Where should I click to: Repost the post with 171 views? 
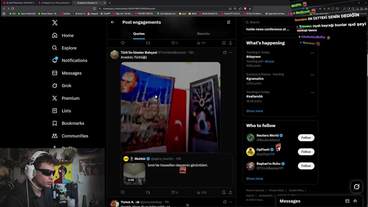tap(148, 43)
